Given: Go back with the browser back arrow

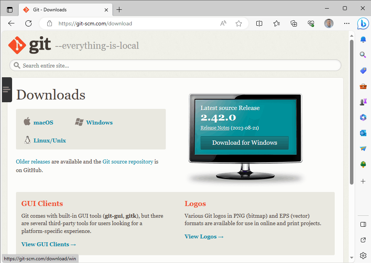Looking at the screenshot, I should (x=11, y=23).
